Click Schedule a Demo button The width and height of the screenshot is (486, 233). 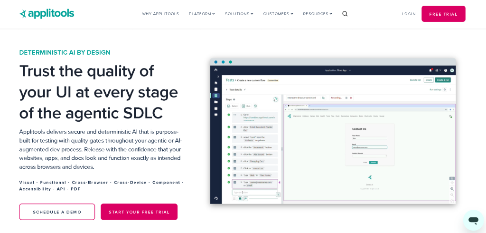pos(57,212)
